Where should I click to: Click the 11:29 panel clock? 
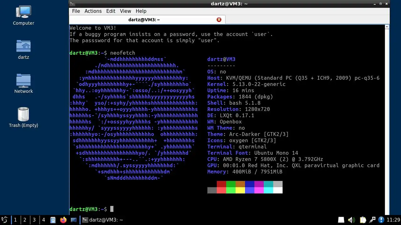point(393,220)
